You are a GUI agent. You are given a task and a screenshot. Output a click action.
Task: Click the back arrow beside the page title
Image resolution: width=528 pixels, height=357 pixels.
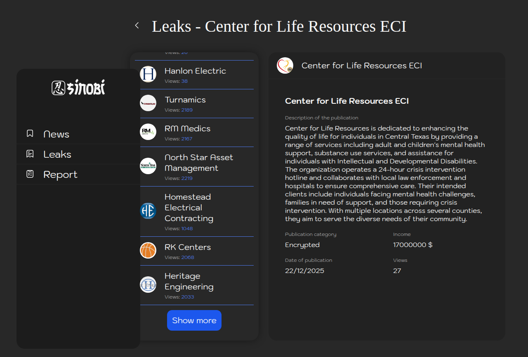coord(137,26)
